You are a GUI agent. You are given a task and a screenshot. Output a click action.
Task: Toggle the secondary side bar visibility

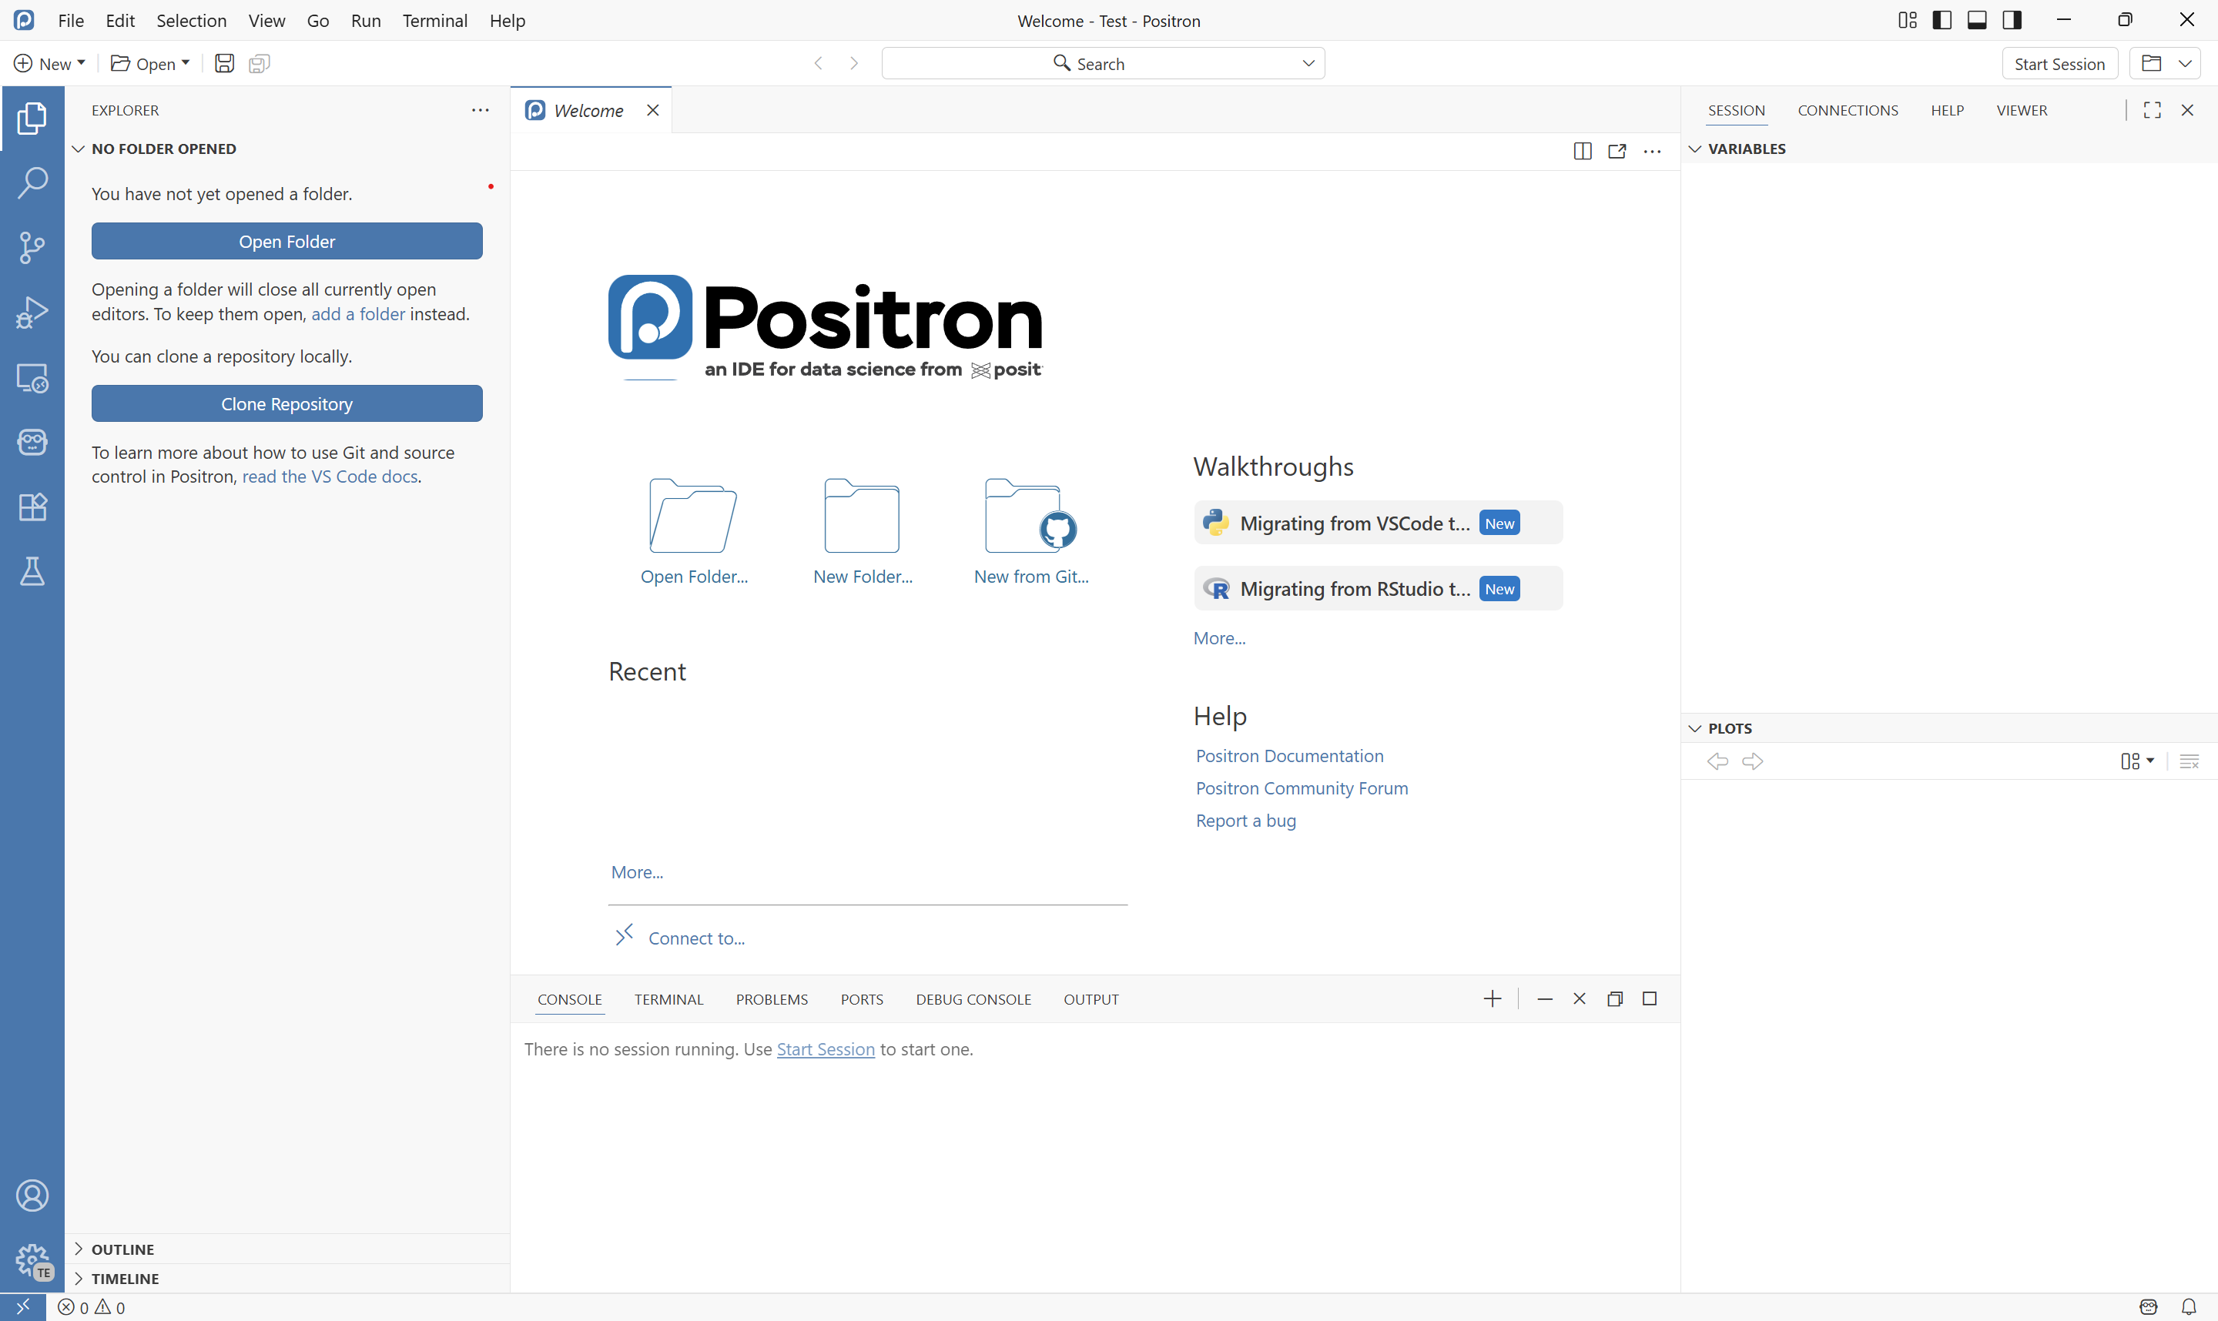(x=2012, y=21)
